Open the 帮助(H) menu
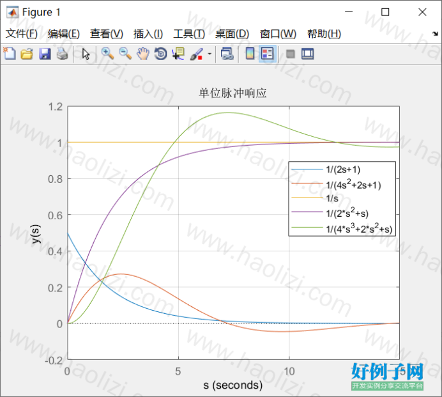The height and width of the screenshot is (397, 442). coord(324,34)
